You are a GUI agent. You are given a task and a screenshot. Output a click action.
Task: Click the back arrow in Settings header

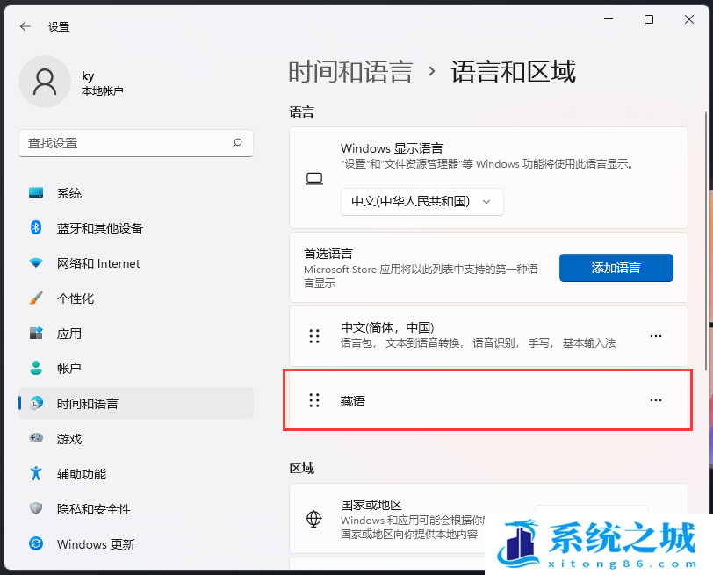25,27
